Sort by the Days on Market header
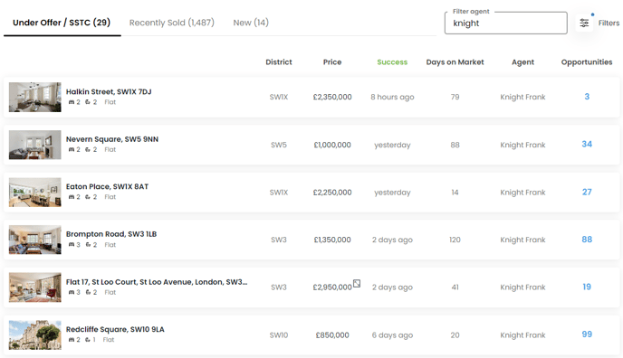The height and width of the screenshot is (358, 623). [455, 61]
